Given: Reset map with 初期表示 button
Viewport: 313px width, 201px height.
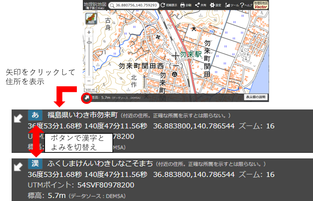Looking at the screenshot, I should point(169,5).
